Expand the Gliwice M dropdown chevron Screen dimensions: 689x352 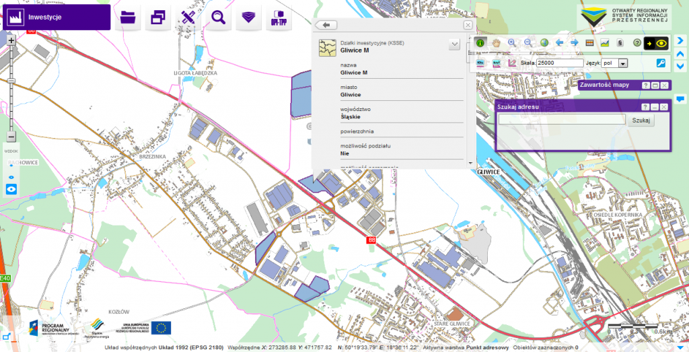point(454,44)
